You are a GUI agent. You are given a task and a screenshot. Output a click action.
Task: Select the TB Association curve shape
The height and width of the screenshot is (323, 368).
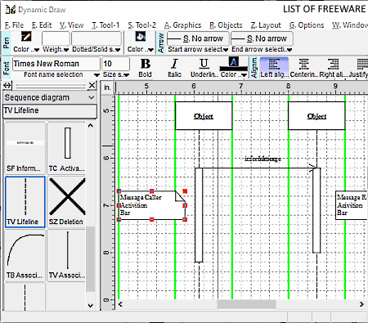click(25, 255)
